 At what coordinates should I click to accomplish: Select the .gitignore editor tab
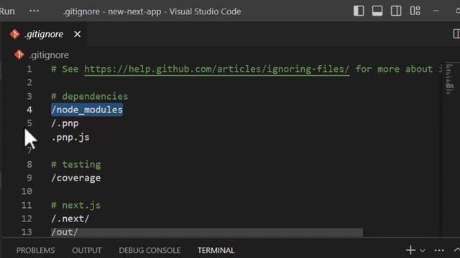(44, 34)
